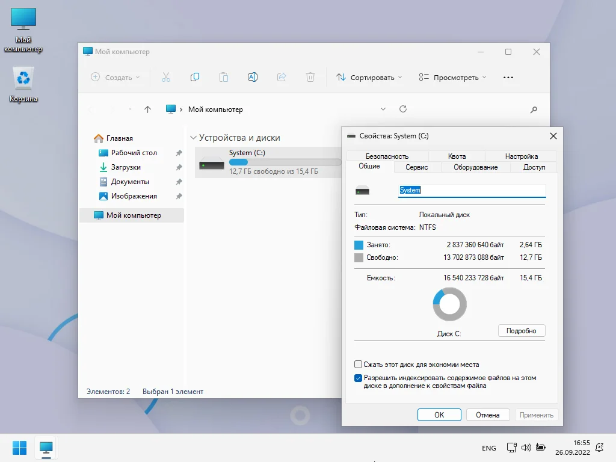Click the Rename icon in toolbar
Image resolution: width=616 pixels, height=462 pixels.
pyautogui.click(x=253, y=77)
